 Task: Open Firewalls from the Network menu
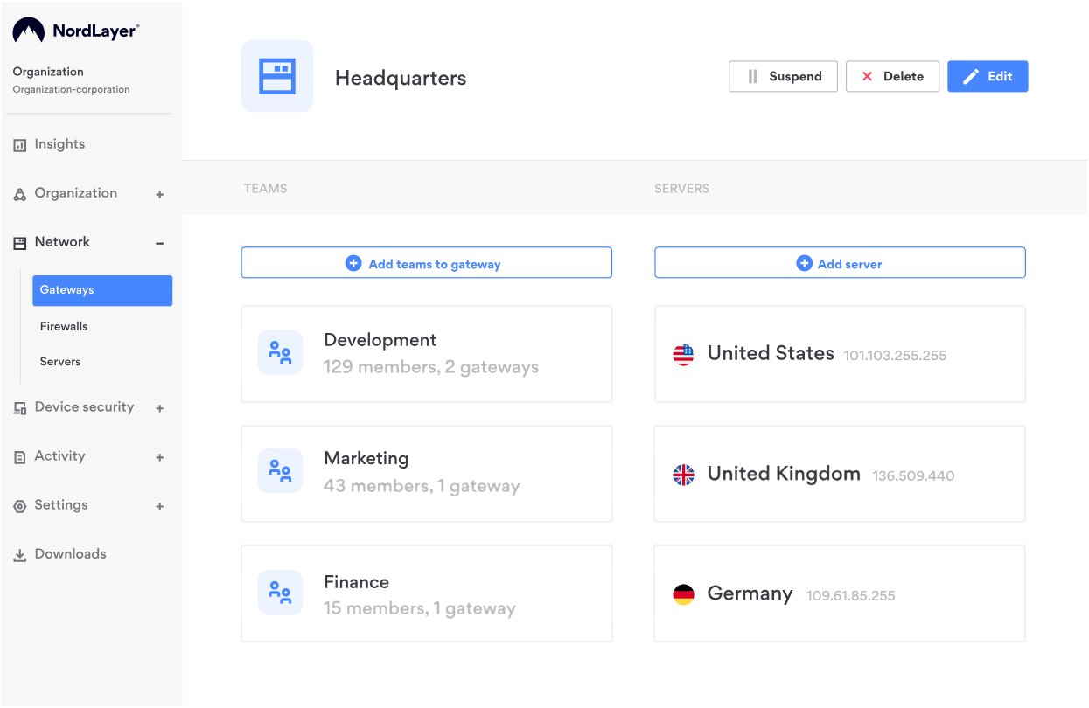tap(63, 326)
